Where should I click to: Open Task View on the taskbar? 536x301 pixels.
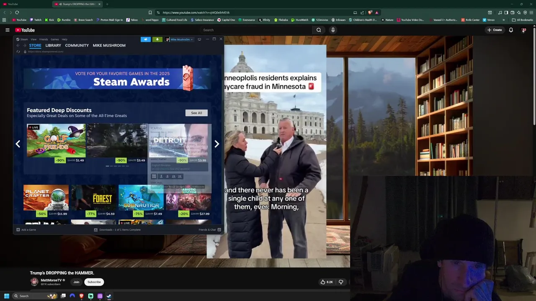(x=63, y=296)
